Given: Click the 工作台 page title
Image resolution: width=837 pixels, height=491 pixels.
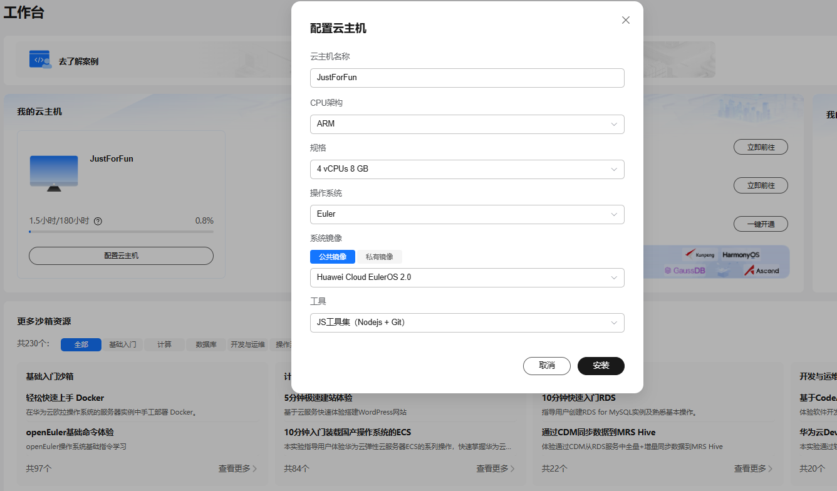Looking at the screenshot, I should click(24, 12).
